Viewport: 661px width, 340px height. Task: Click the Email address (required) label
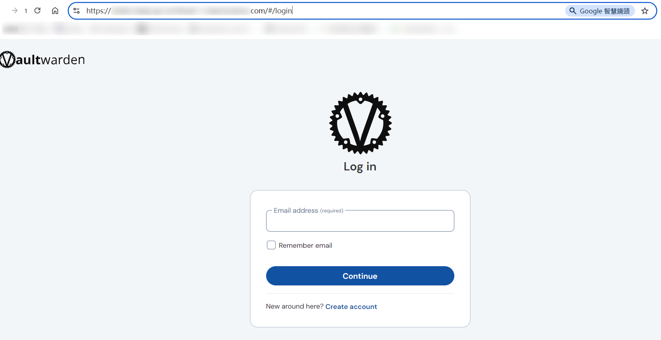tap(309, 210)
